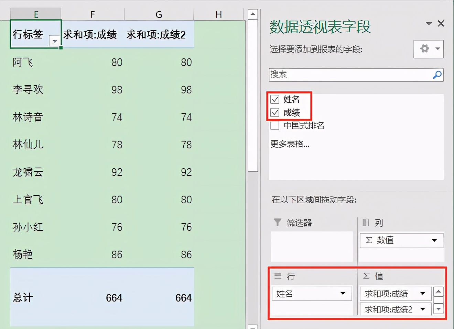
Task: Open the row labels filter dropdown
Action: pyautogui.click(x=54, y=41)
